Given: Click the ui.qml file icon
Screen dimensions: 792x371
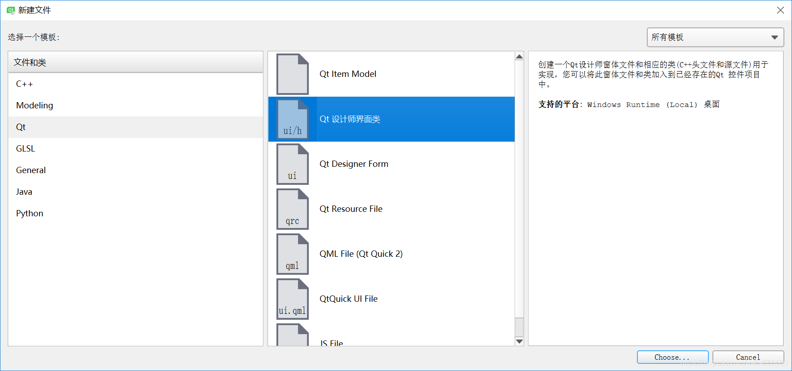Looking at the screenshot, I should coord(293,299).
